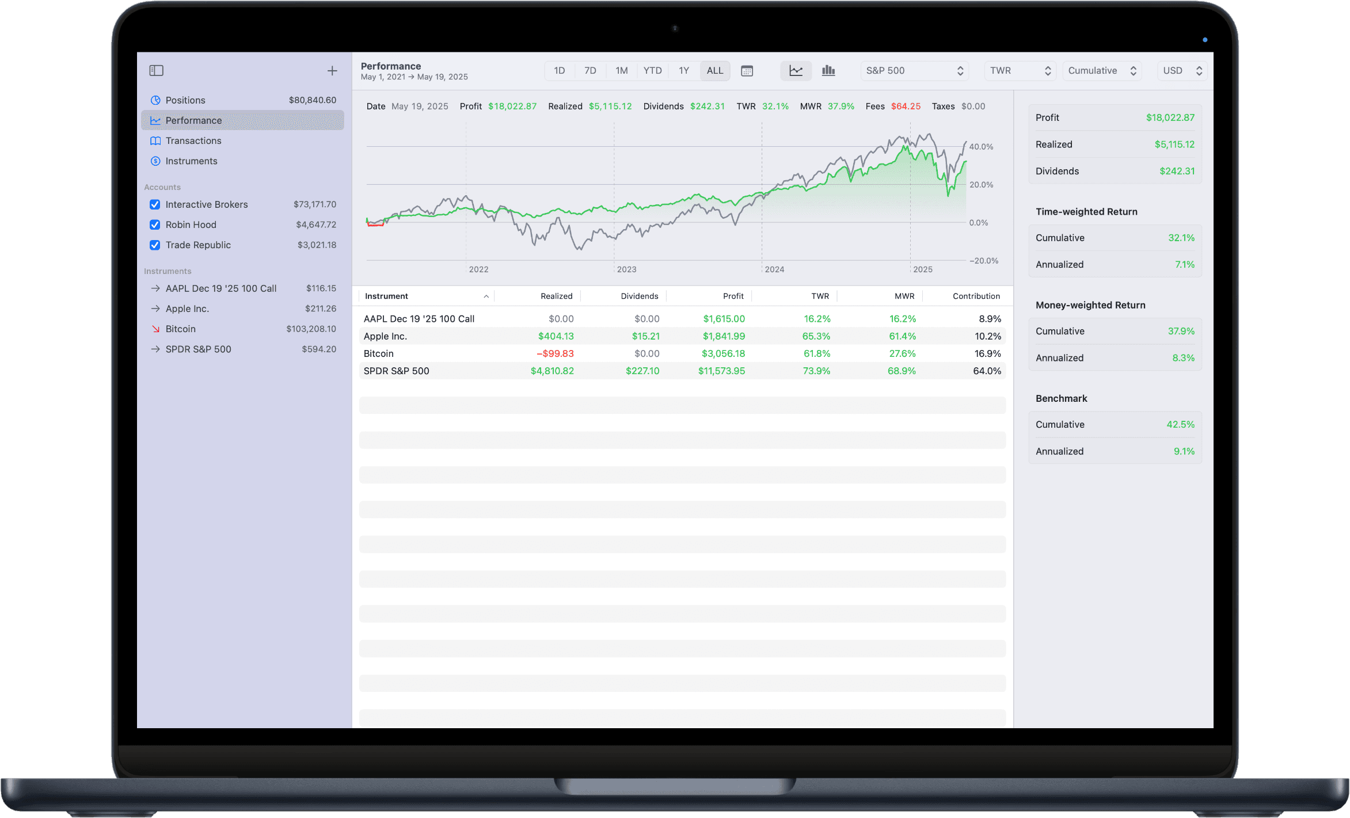Open the Instruments section in sidebar
Viewport: 1350px width, 818px height.
tap(191, 161)
